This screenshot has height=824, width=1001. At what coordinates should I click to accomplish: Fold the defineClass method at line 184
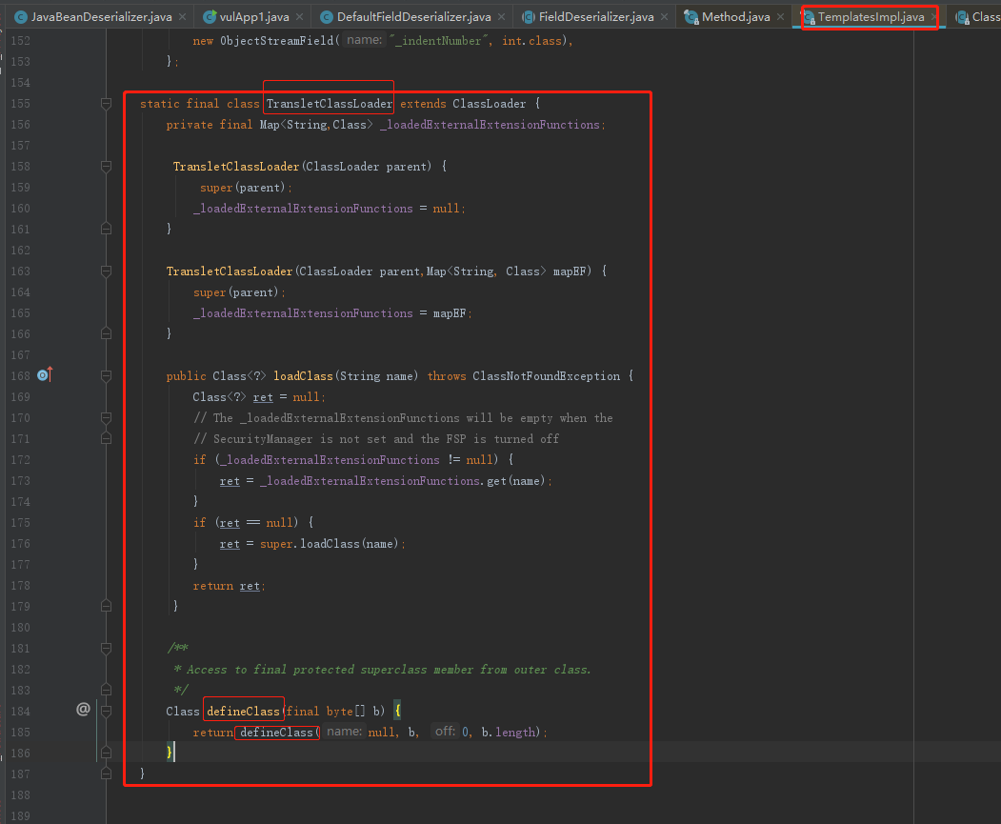point(107,711)
